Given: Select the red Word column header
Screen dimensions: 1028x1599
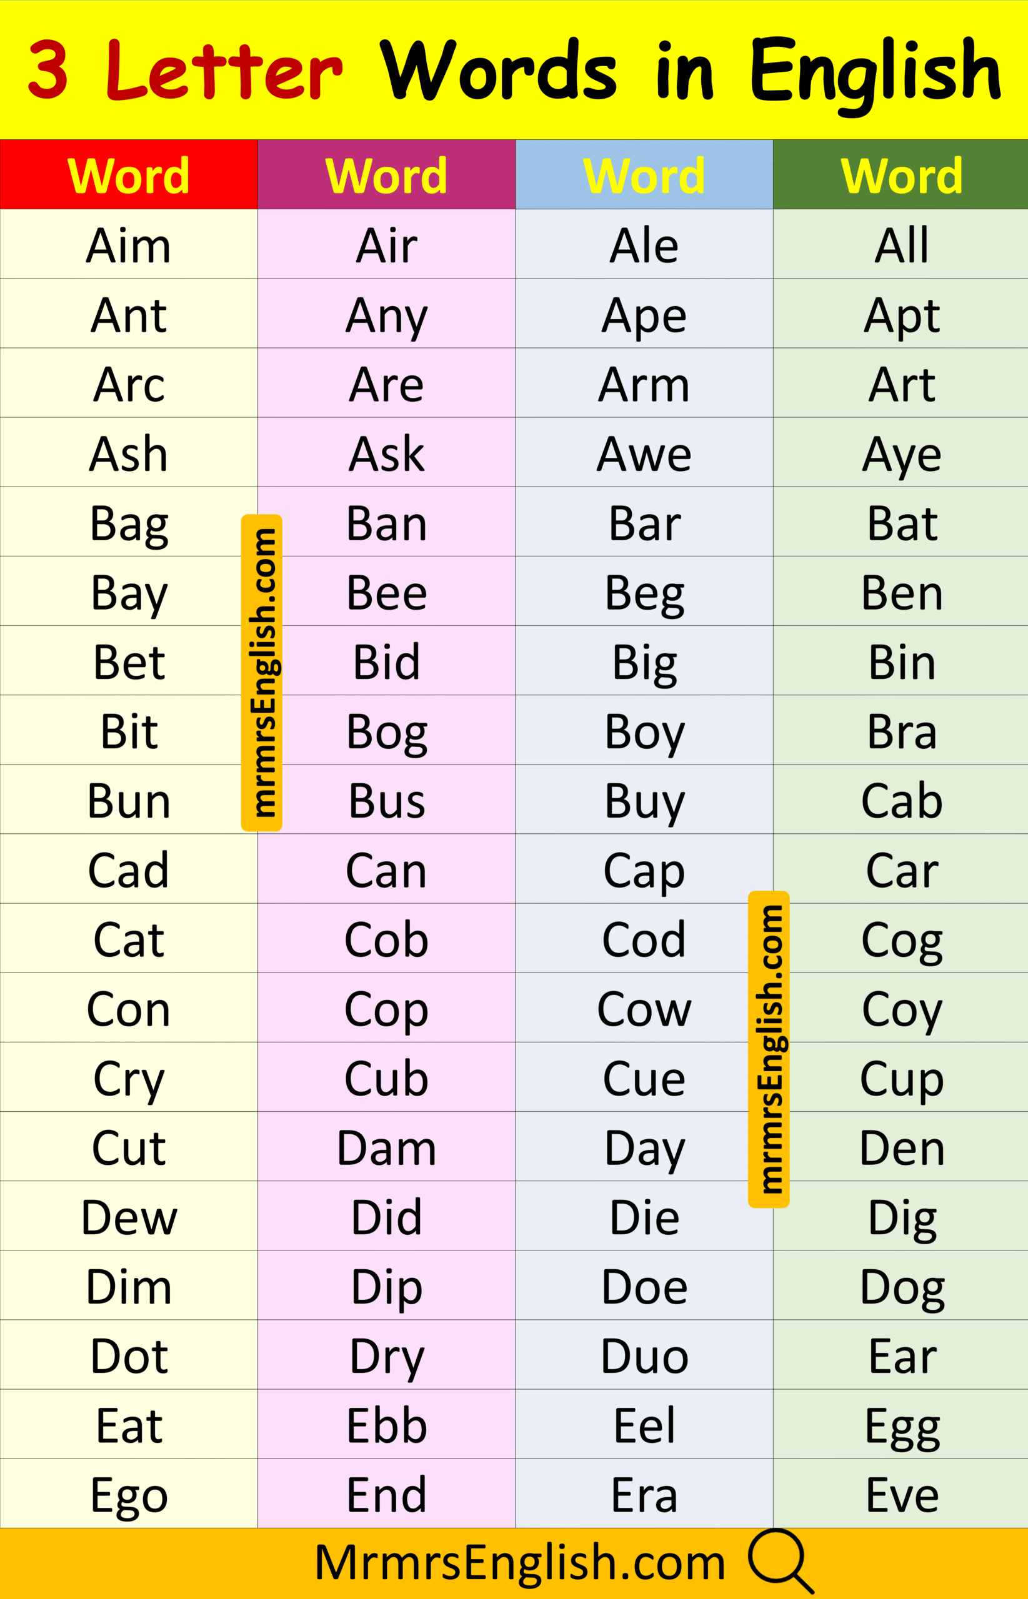Looking at the screenshot, I should click(x=129, y=176).
